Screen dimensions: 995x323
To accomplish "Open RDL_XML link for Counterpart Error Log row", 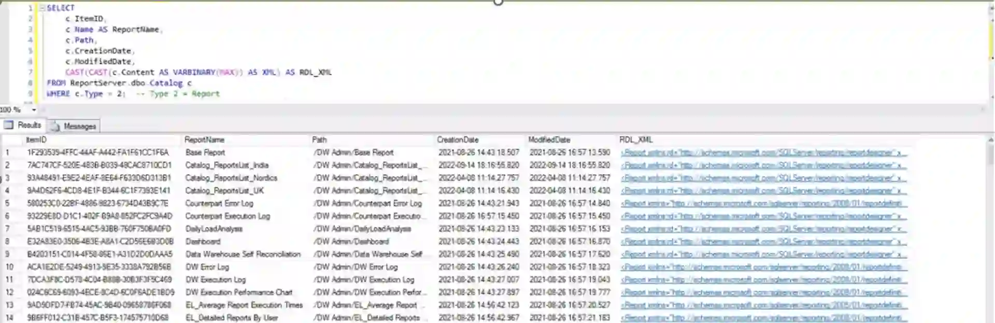I will [763, 204].
